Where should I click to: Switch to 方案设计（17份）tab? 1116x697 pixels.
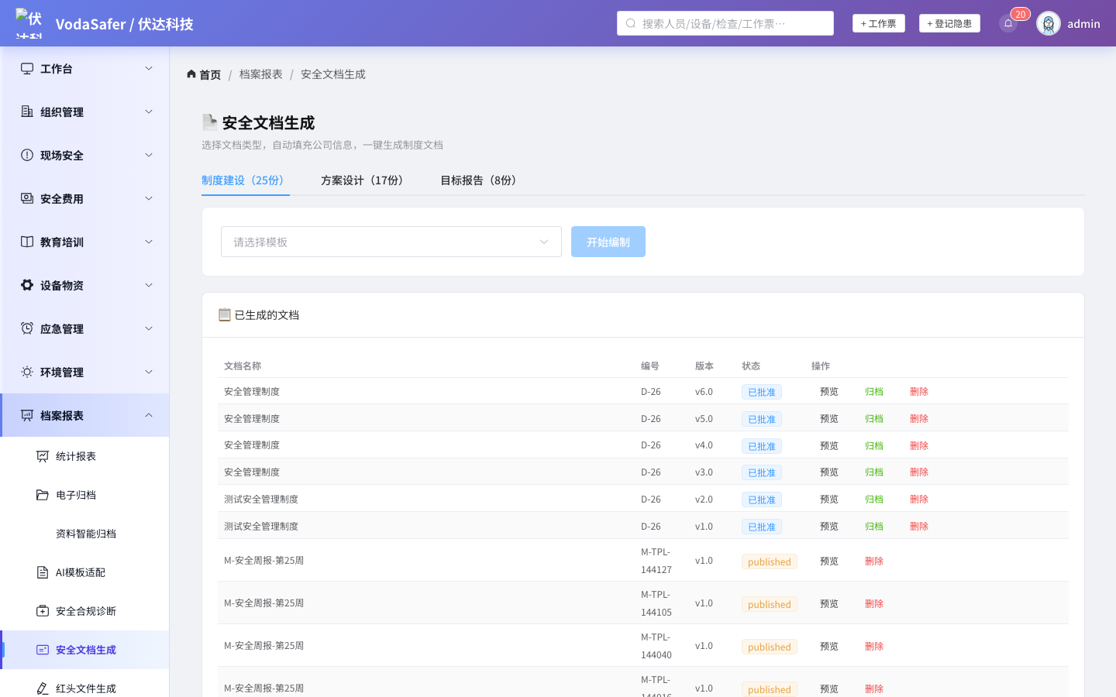point(365,180)
